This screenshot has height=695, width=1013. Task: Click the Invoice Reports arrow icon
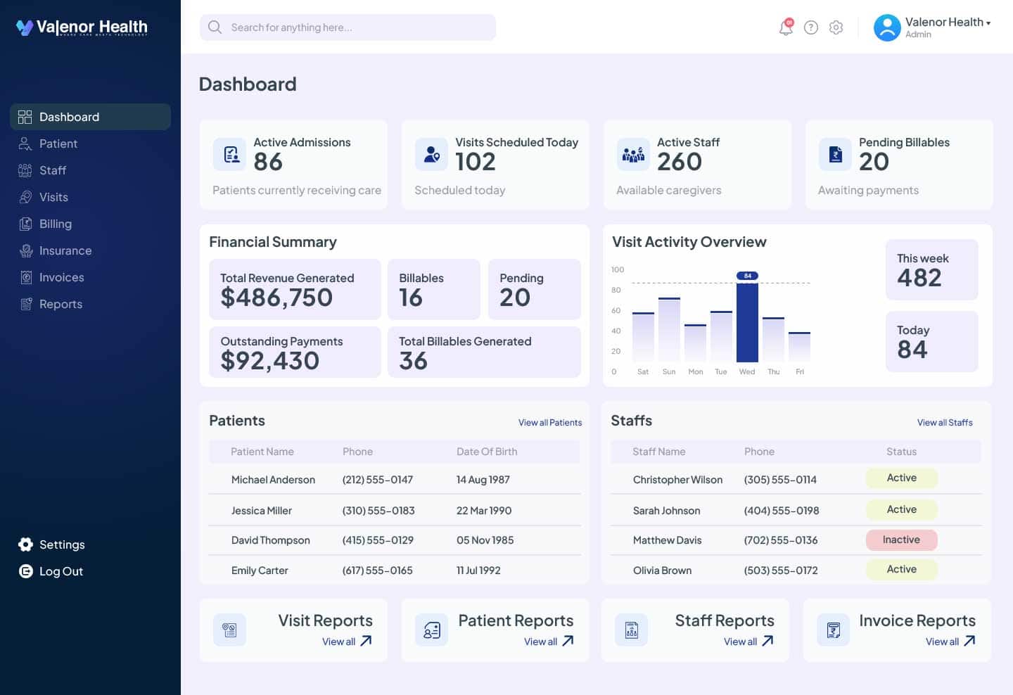pos(969,641)
